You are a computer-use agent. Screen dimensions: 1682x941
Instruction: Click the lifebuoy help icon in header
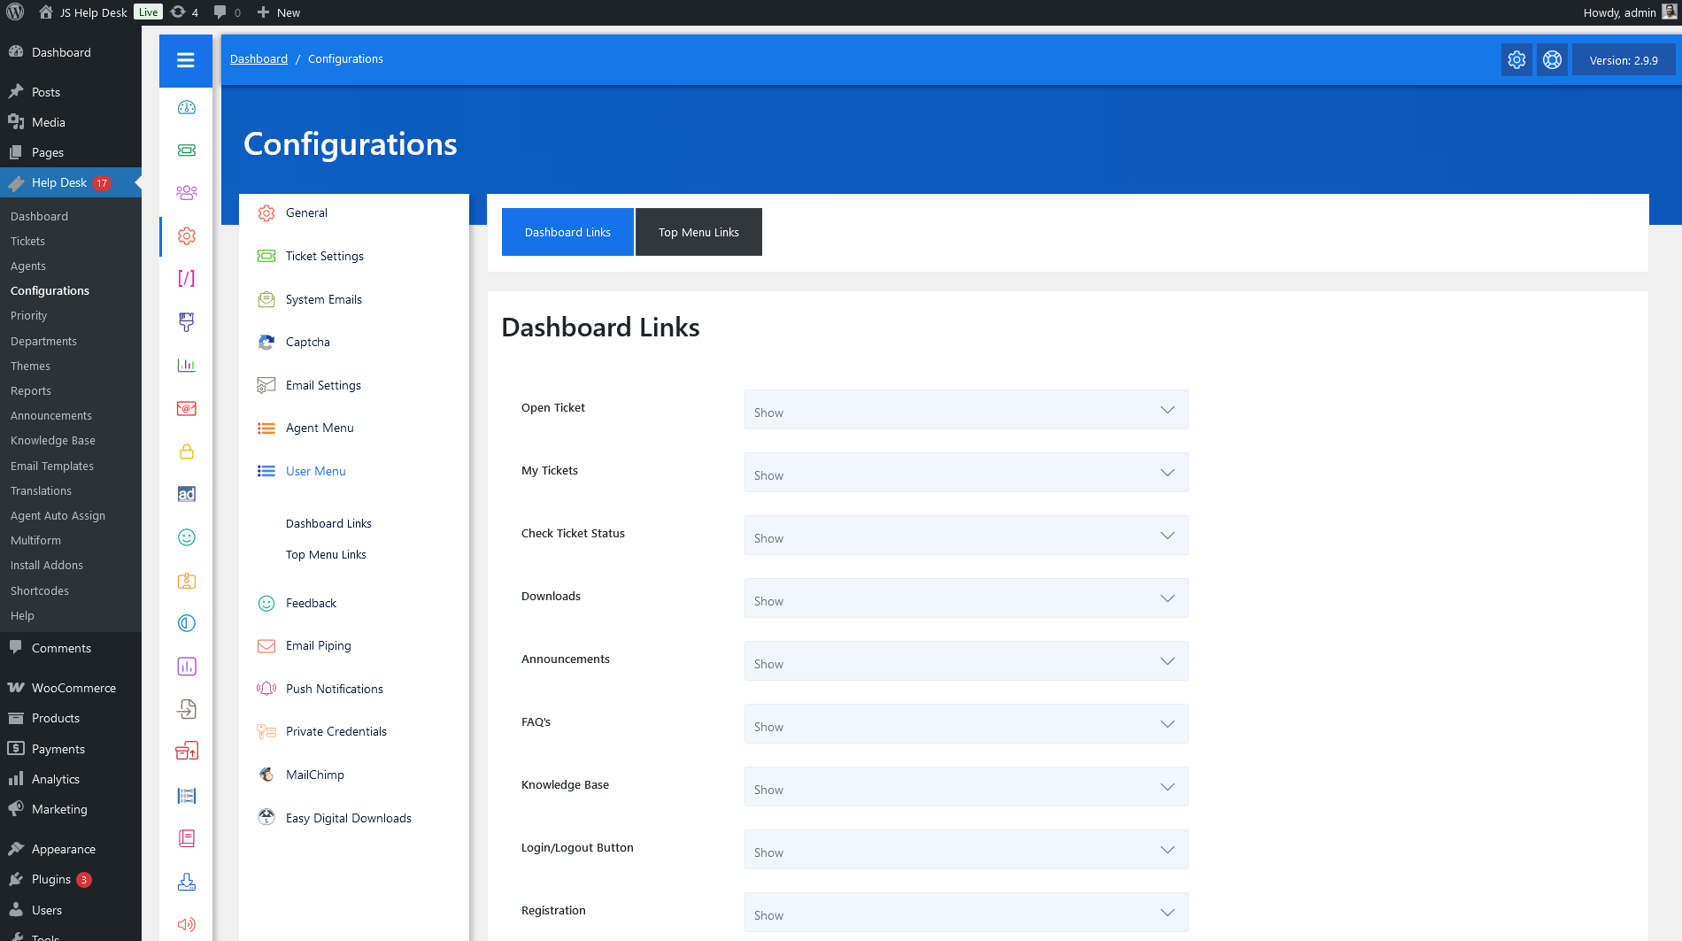point(1552,60)
